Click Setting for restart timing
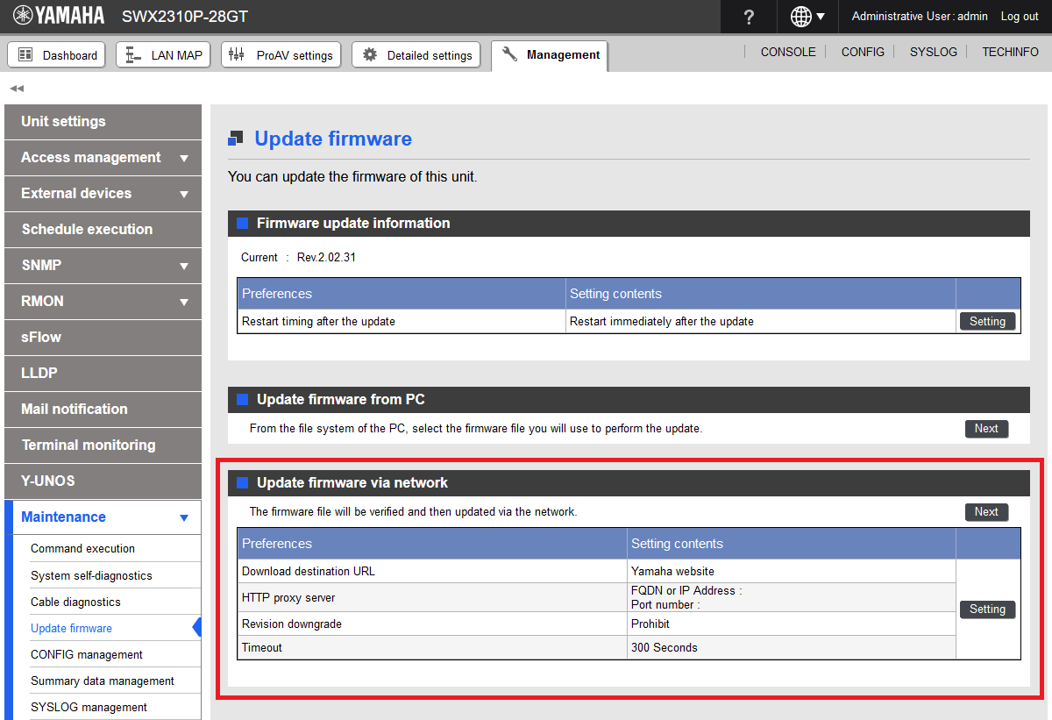The image size is (1052, 720). coord(987,322)
